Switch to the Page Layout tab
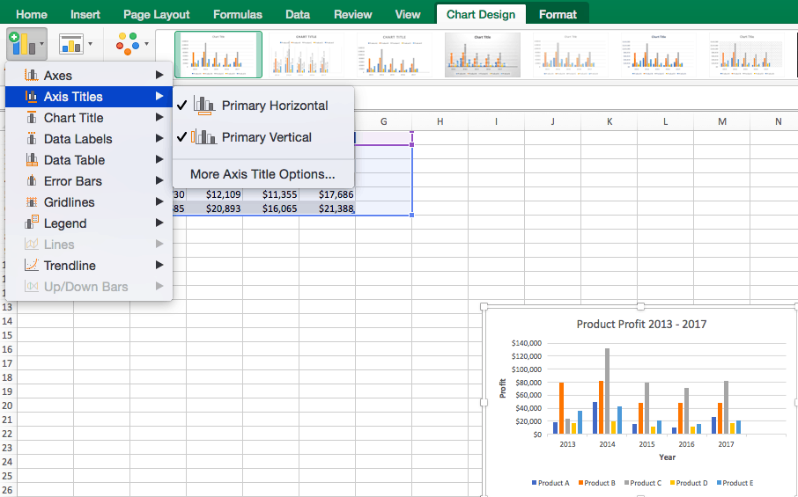798x497 pixels. pyautogui.click(x=156, y=14)
